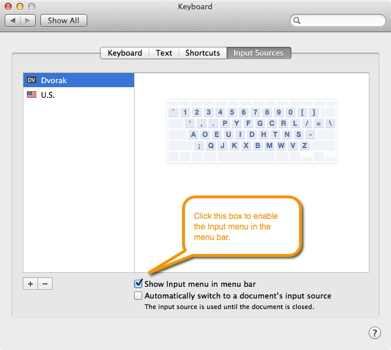Viewport: 391px width, 350px height.
Task: Enable automatically switch to document's input source
Action: [139, 296]
